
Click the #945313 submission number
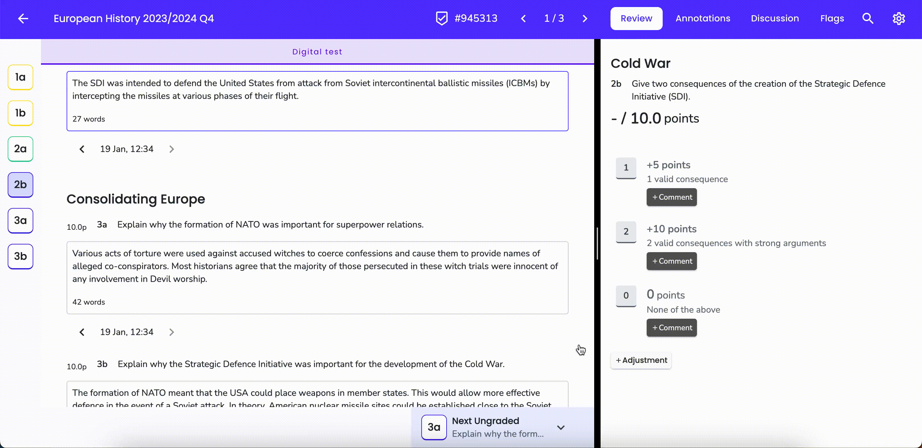point(476,19)
